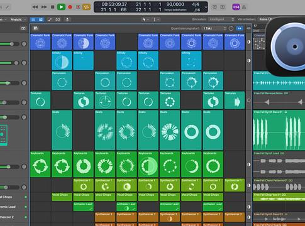Toggle the purple 1234 count-in button
Screen dimensions: 305x226
(x=236, y=7)
